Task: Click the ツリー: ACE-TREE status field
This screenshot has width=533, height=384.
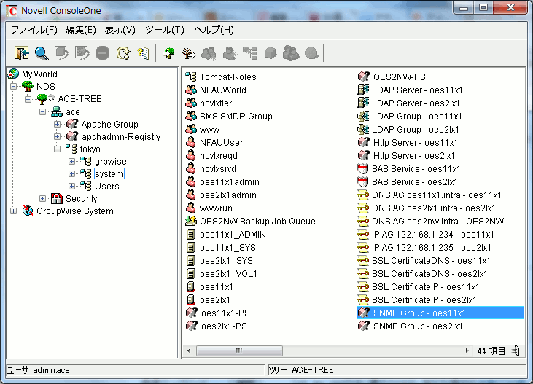Action: (x=397, y=370)
